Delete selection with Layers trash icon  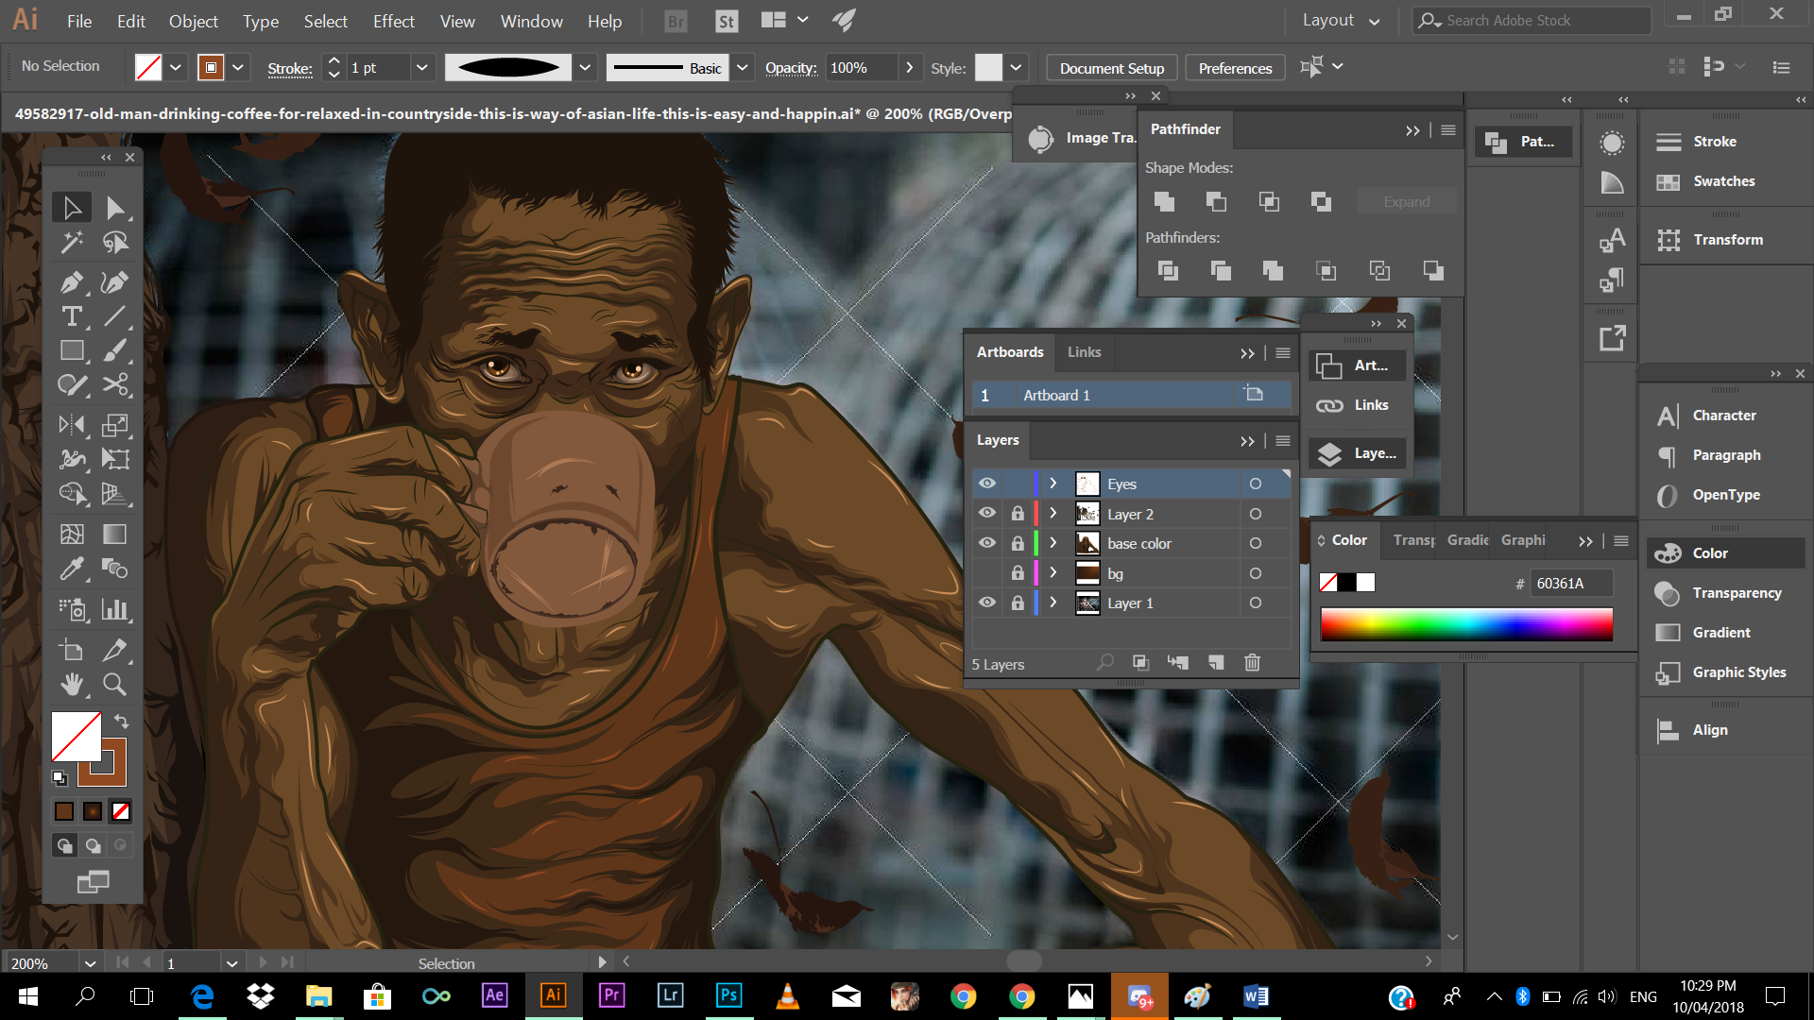coord(1252,663)
